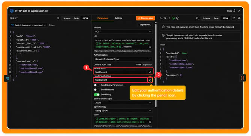Click the parameters panel scrollbar
Image resolution: width=251 pixels, height=136 pixels.
point(155,65)
